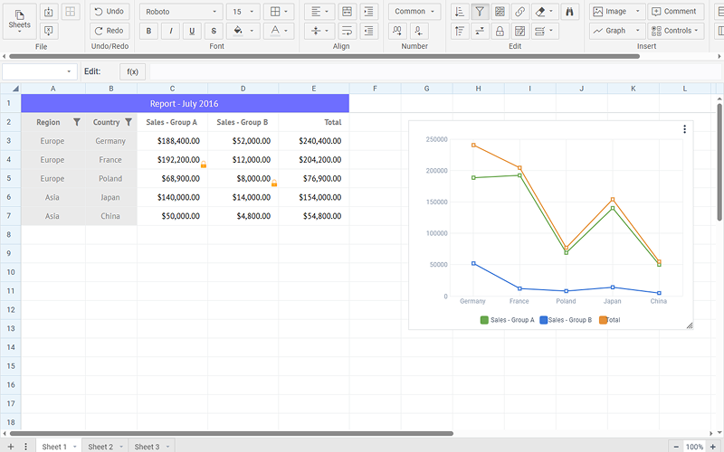Click the grayed-out gridlines icon in File group
This screenshot has height=452, width=724.
tap(71, 12)
